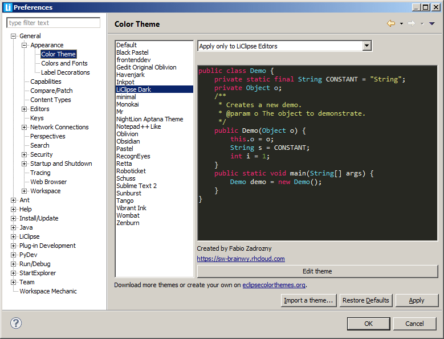Collapse the Appearance tree node
The width and height of the screenshot is (444, 339).
point(25,45)
